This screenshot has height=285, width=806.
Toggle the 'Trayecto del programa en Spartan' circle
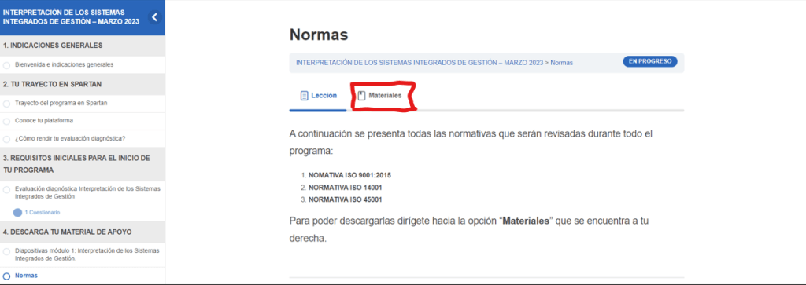(6, 104)
